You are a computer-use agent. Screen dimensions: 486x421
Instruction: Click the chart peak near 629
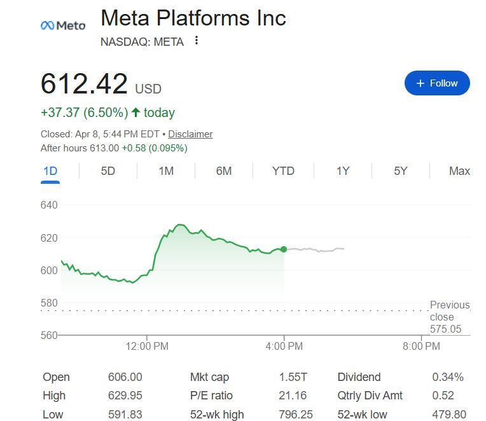coord(179,224)
